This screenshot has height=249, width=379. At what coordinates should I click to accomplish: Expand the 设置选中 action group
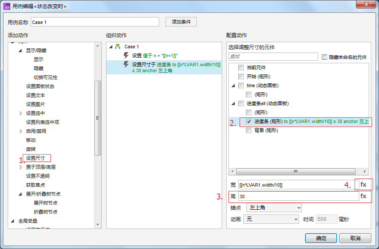point(21,113)
